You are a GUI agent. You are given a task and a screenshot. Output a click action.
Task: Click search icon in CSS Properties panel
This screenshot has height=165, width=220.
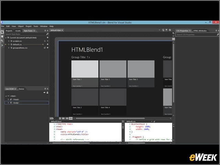[x=218, y=34]
